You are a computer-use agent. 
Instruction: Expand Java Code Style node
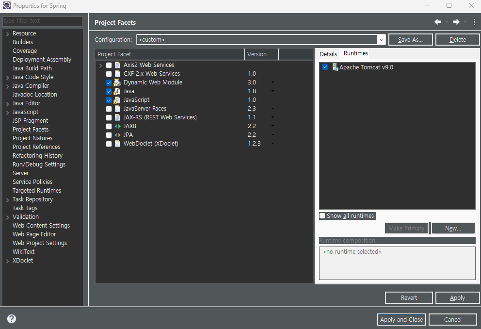tap(7, 77)
